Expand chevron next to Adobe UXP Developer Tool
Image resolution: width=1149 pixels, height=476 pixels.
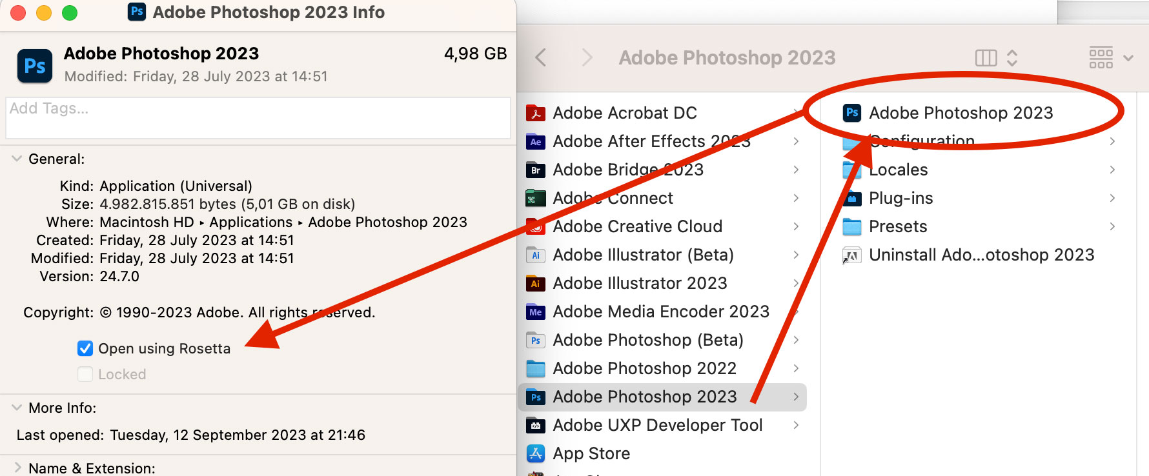click(x=796, y=425)
